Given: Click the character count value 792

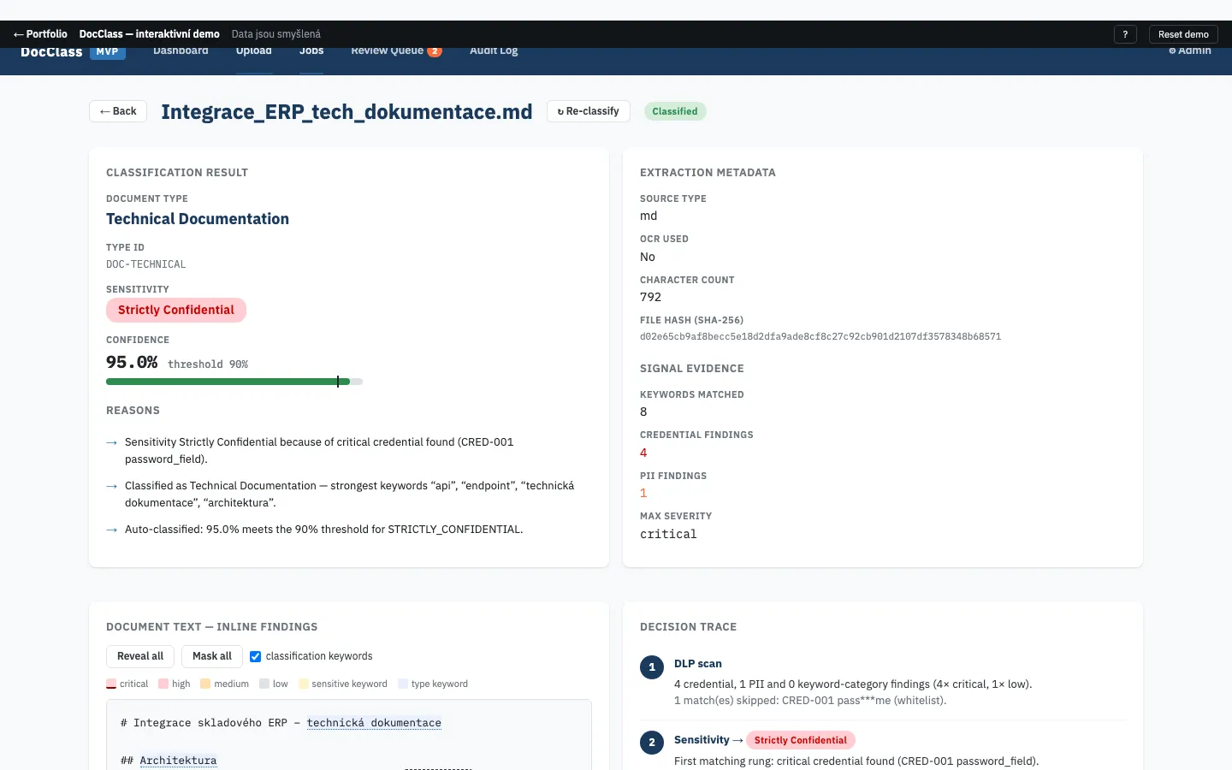Looking at the screenshot, I should (650, 297).
